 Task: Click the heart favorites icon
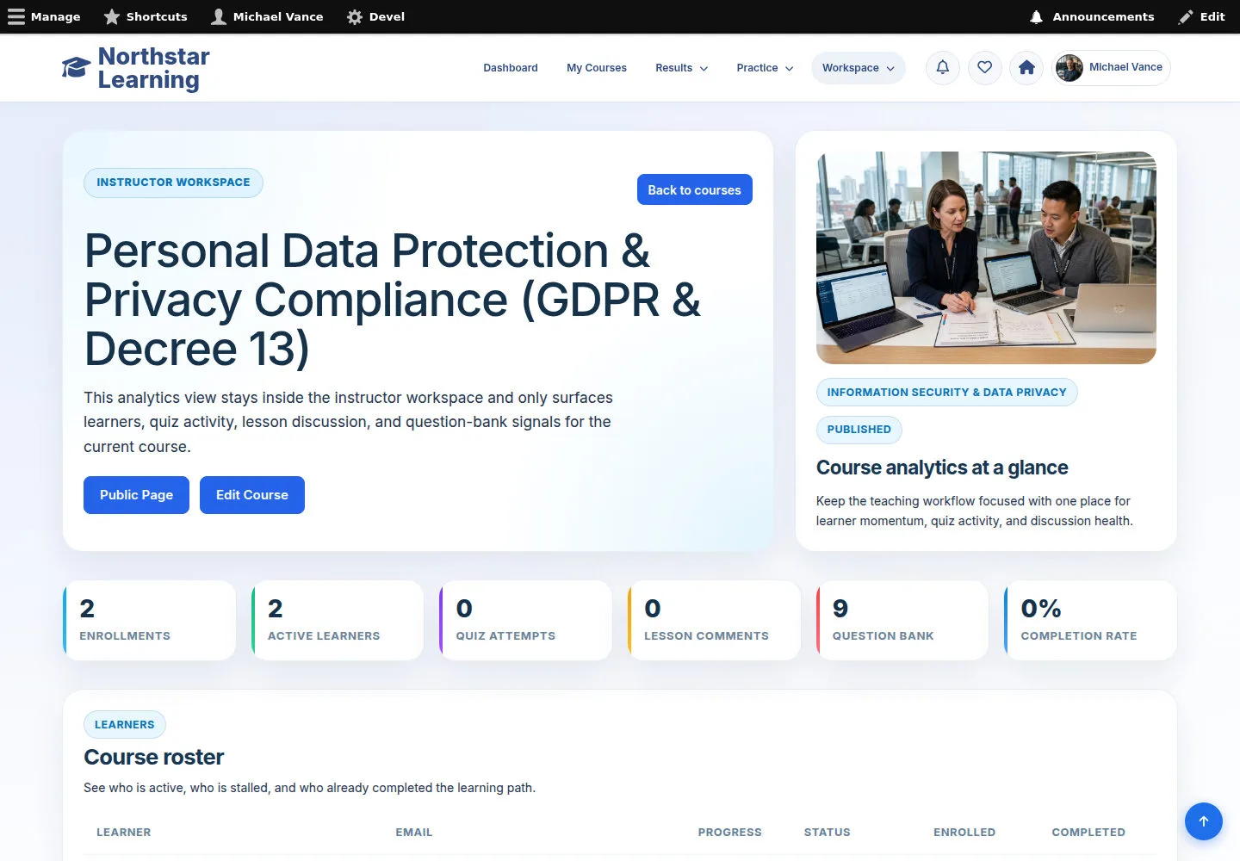point(985,67)
